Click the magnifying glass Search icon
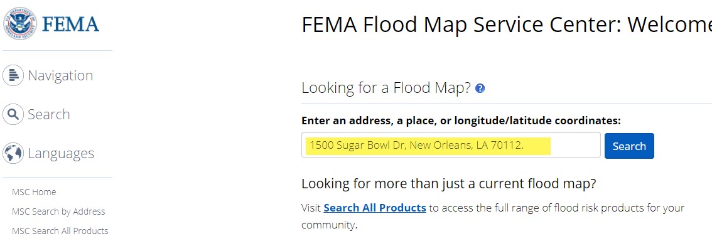This screenshot has width=712, height=241. pos(13,114)
